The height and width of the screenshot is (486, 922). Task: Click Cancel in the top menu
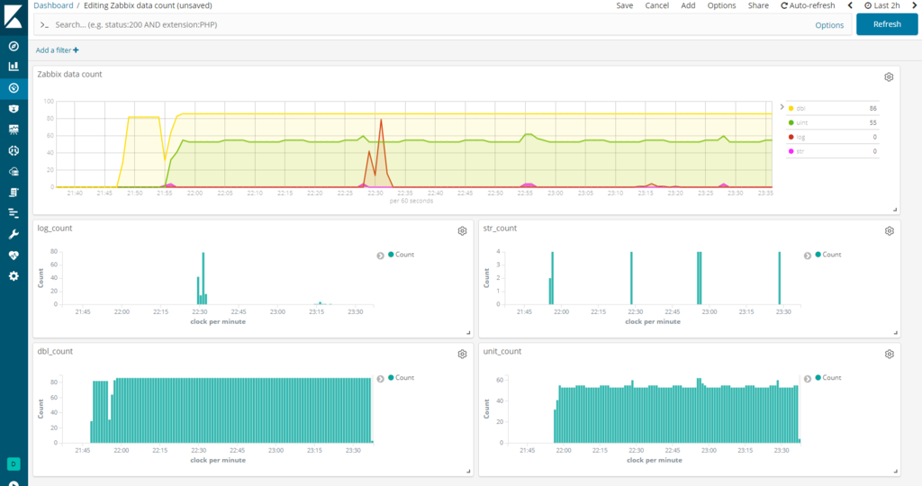(x=656, y=5)
